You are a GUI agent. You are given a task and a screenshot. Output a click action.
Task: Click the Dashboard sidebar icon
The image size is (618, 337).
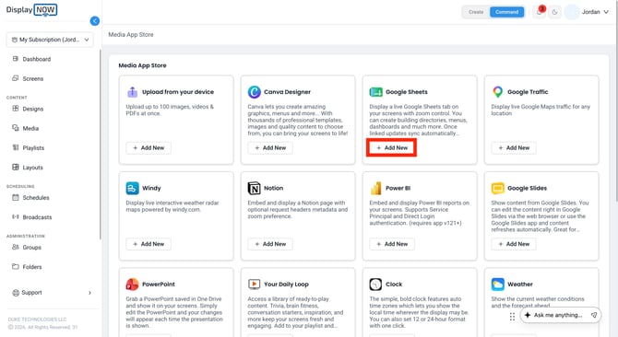(x=16, y=59)
